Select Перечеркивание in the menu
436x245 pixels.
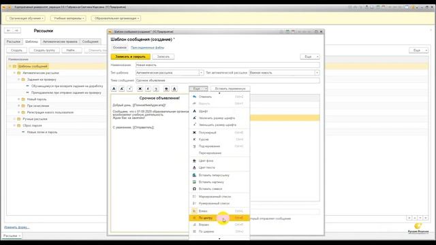point(219,153)
